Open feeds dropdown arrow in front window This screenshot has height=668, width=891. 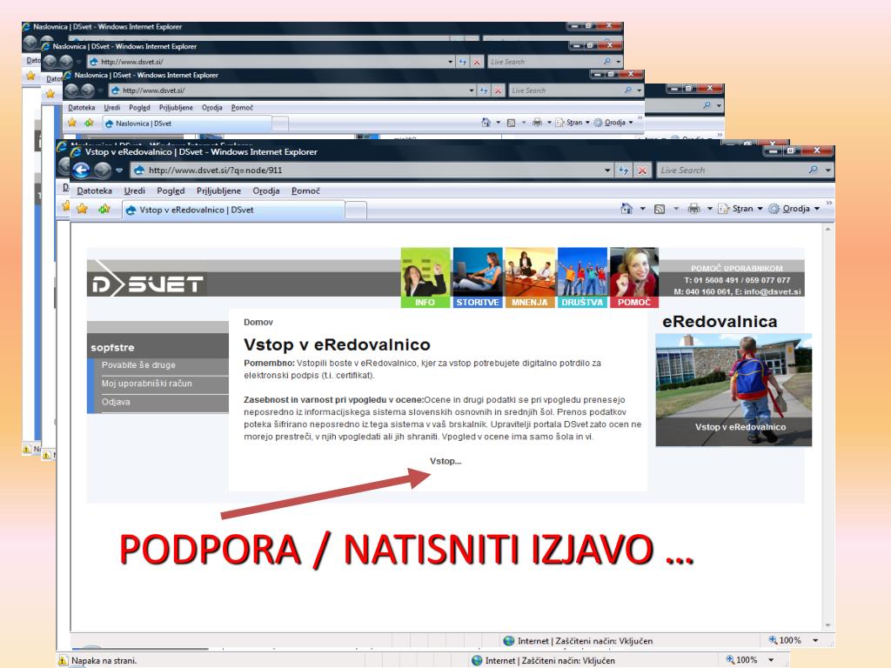point(676,209)
